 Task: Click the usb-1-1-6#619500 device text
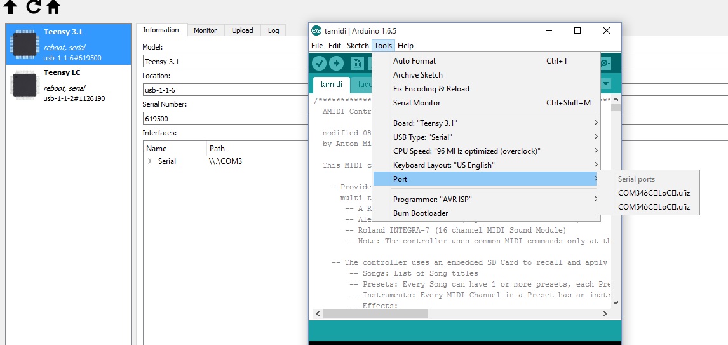[72, 58]
